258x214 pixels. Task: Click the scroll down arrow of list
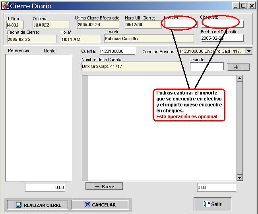(239, 177)
